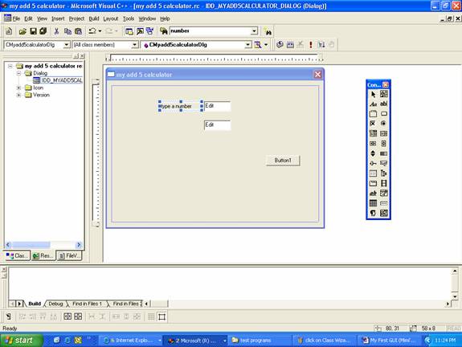Select the Date Time Picker control
This screenshot has height=347, width=462.
click(x=383, y=194)
